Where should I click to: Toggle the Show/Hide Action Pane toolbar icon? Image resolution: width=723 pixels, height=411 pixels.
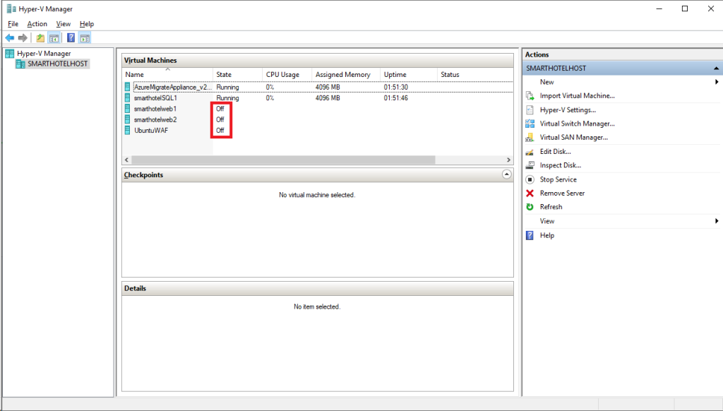point(85,38)
